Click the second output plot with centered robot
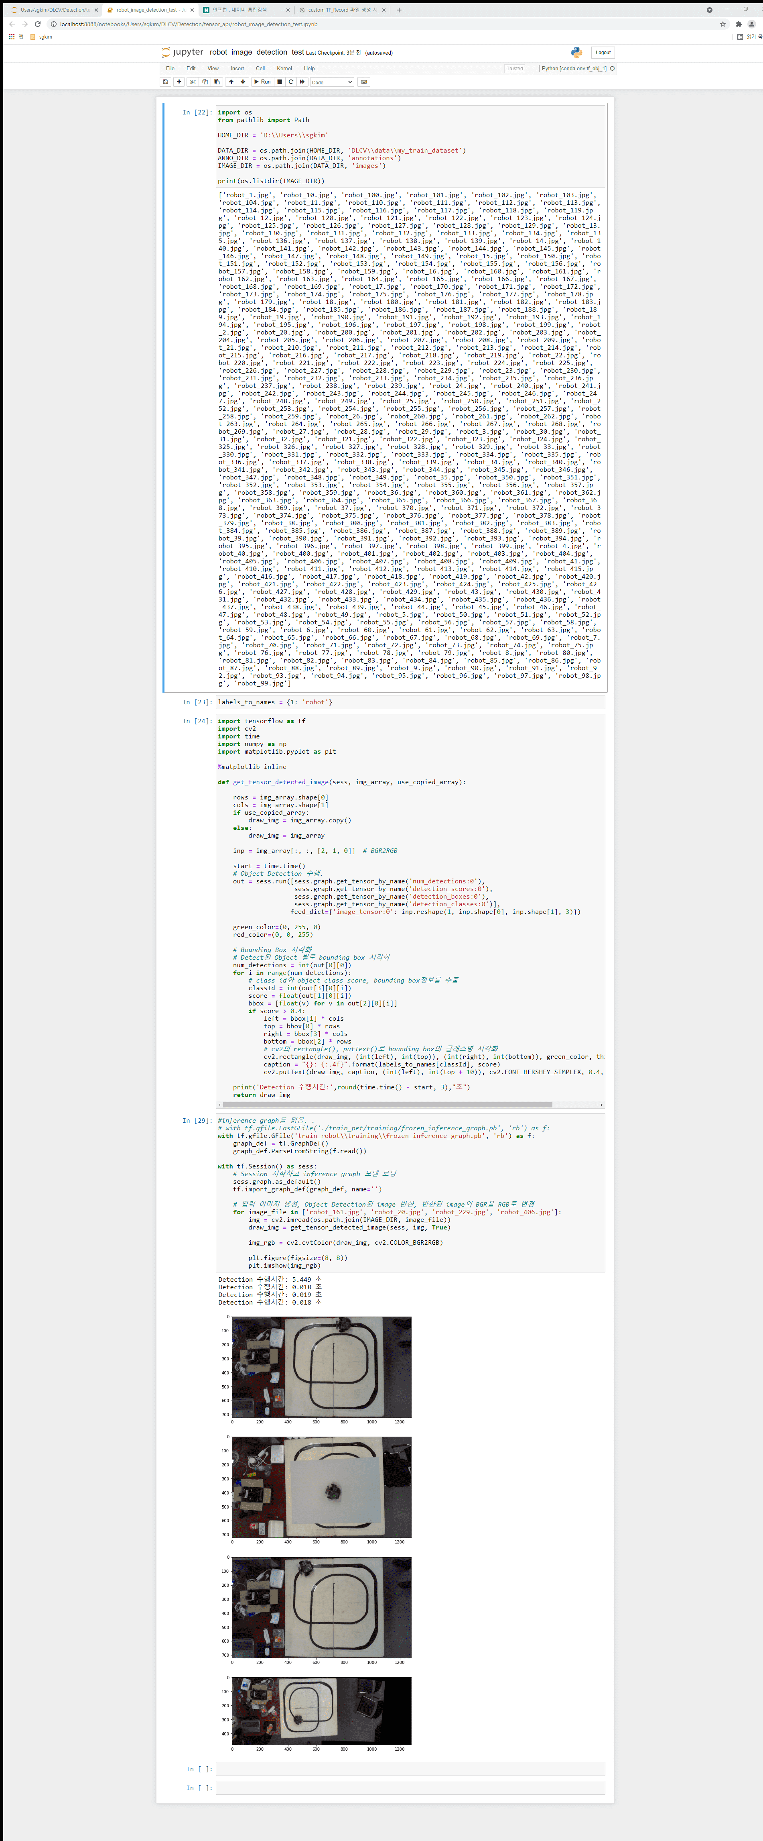 click(321, 1487)
